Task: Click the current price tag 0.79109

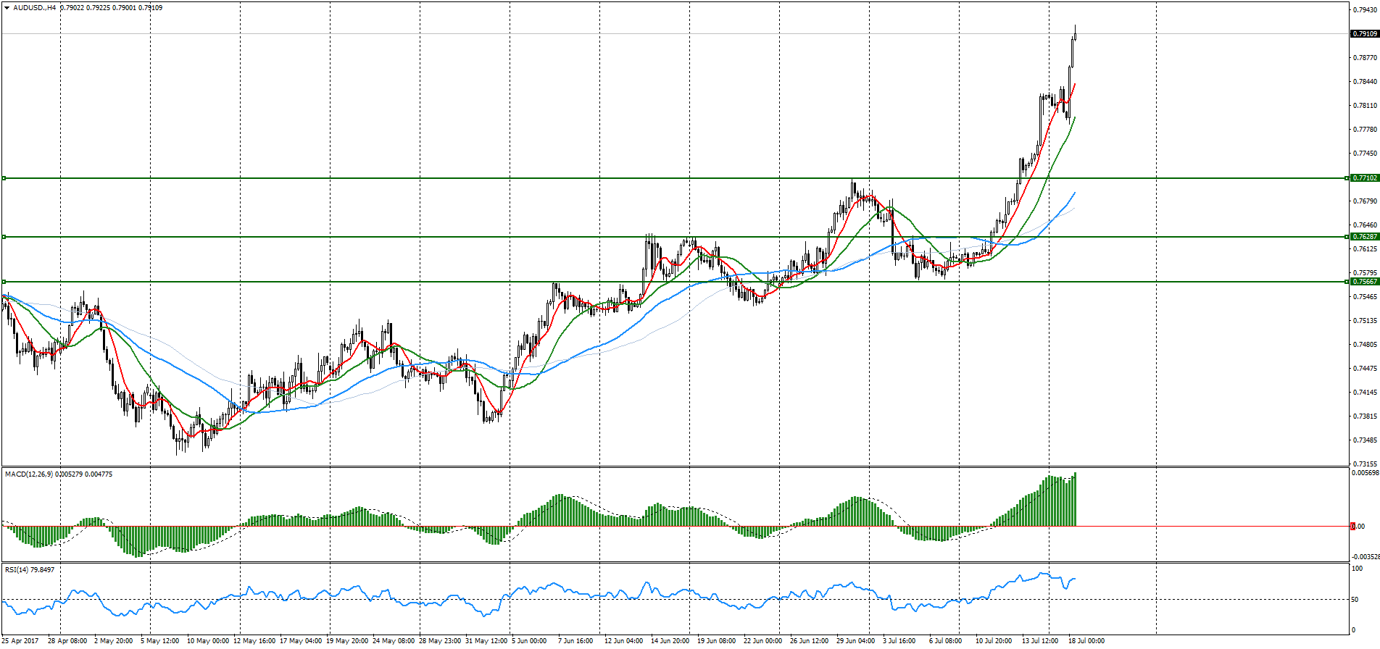Action: [1365, 34]
